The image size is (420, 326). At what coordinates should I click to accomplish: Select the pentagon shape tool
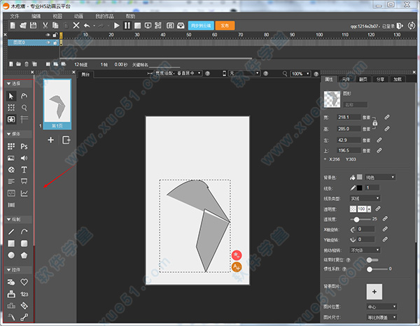(24, 255)
